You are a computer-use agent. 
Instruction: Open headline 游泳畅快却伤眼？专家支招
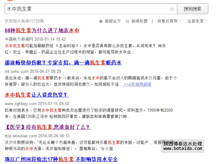click(63, 63)
